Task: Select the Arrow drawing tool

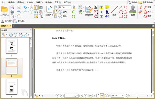Action: point(121,7)
